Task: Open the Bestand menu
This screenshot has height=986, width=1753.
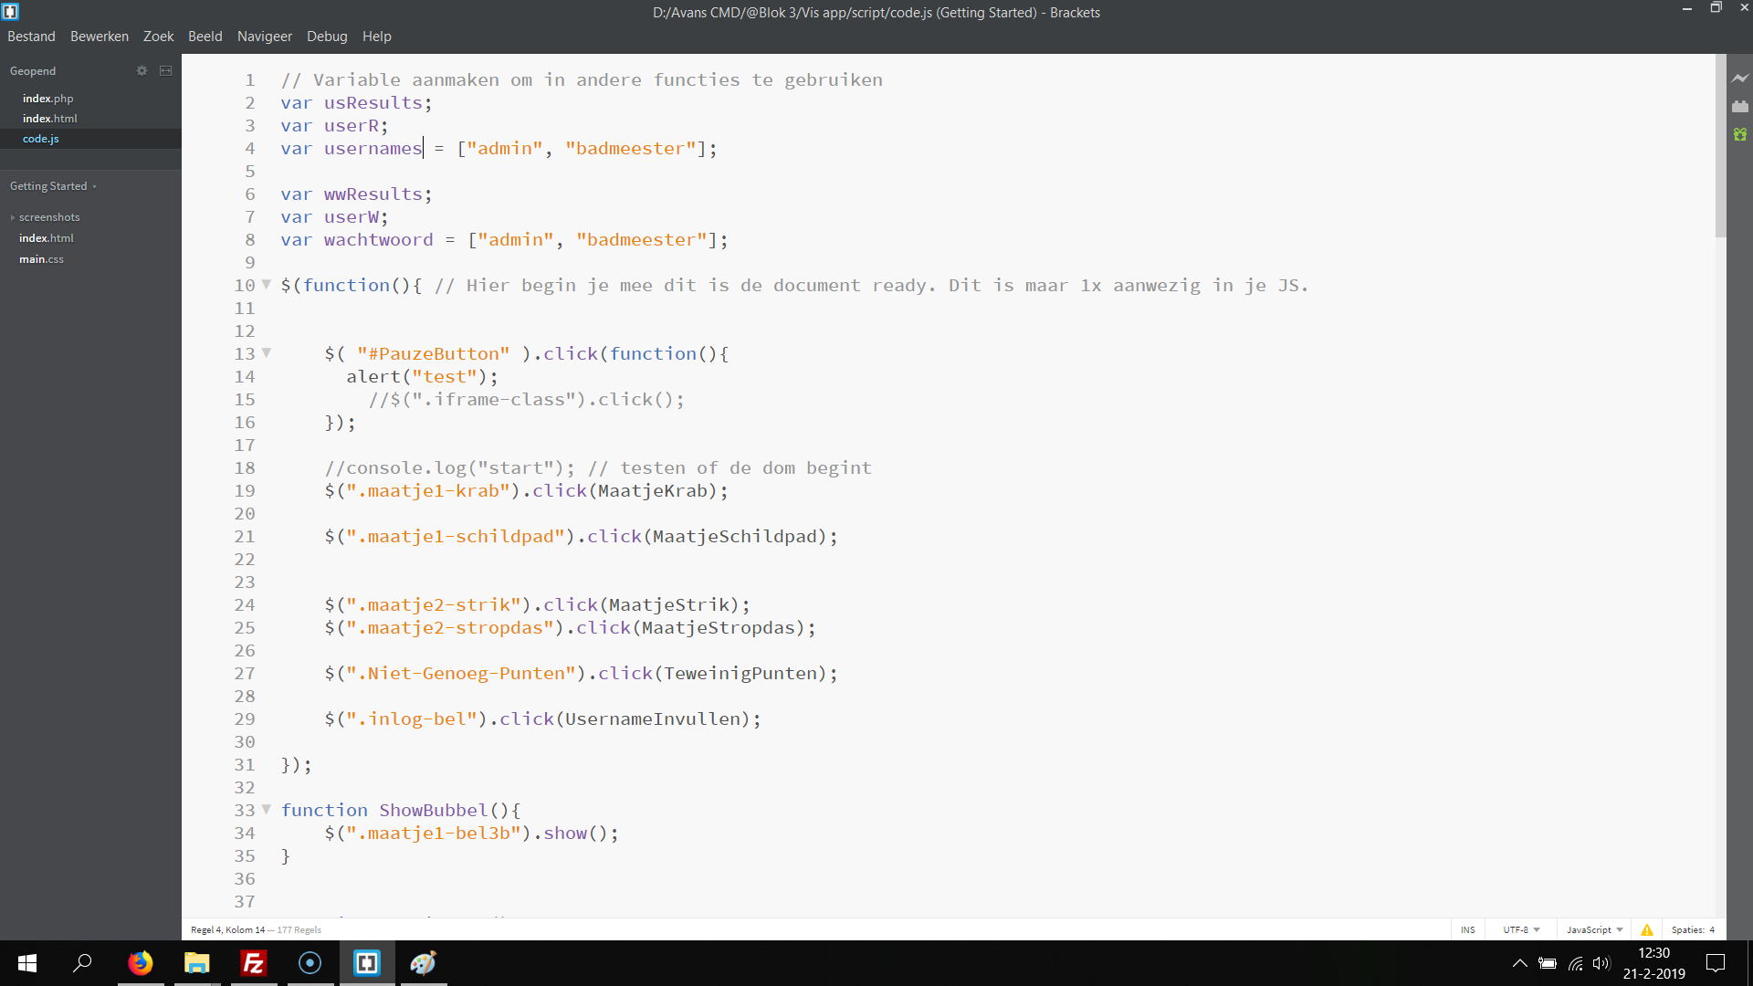Action: coord(31,37)
